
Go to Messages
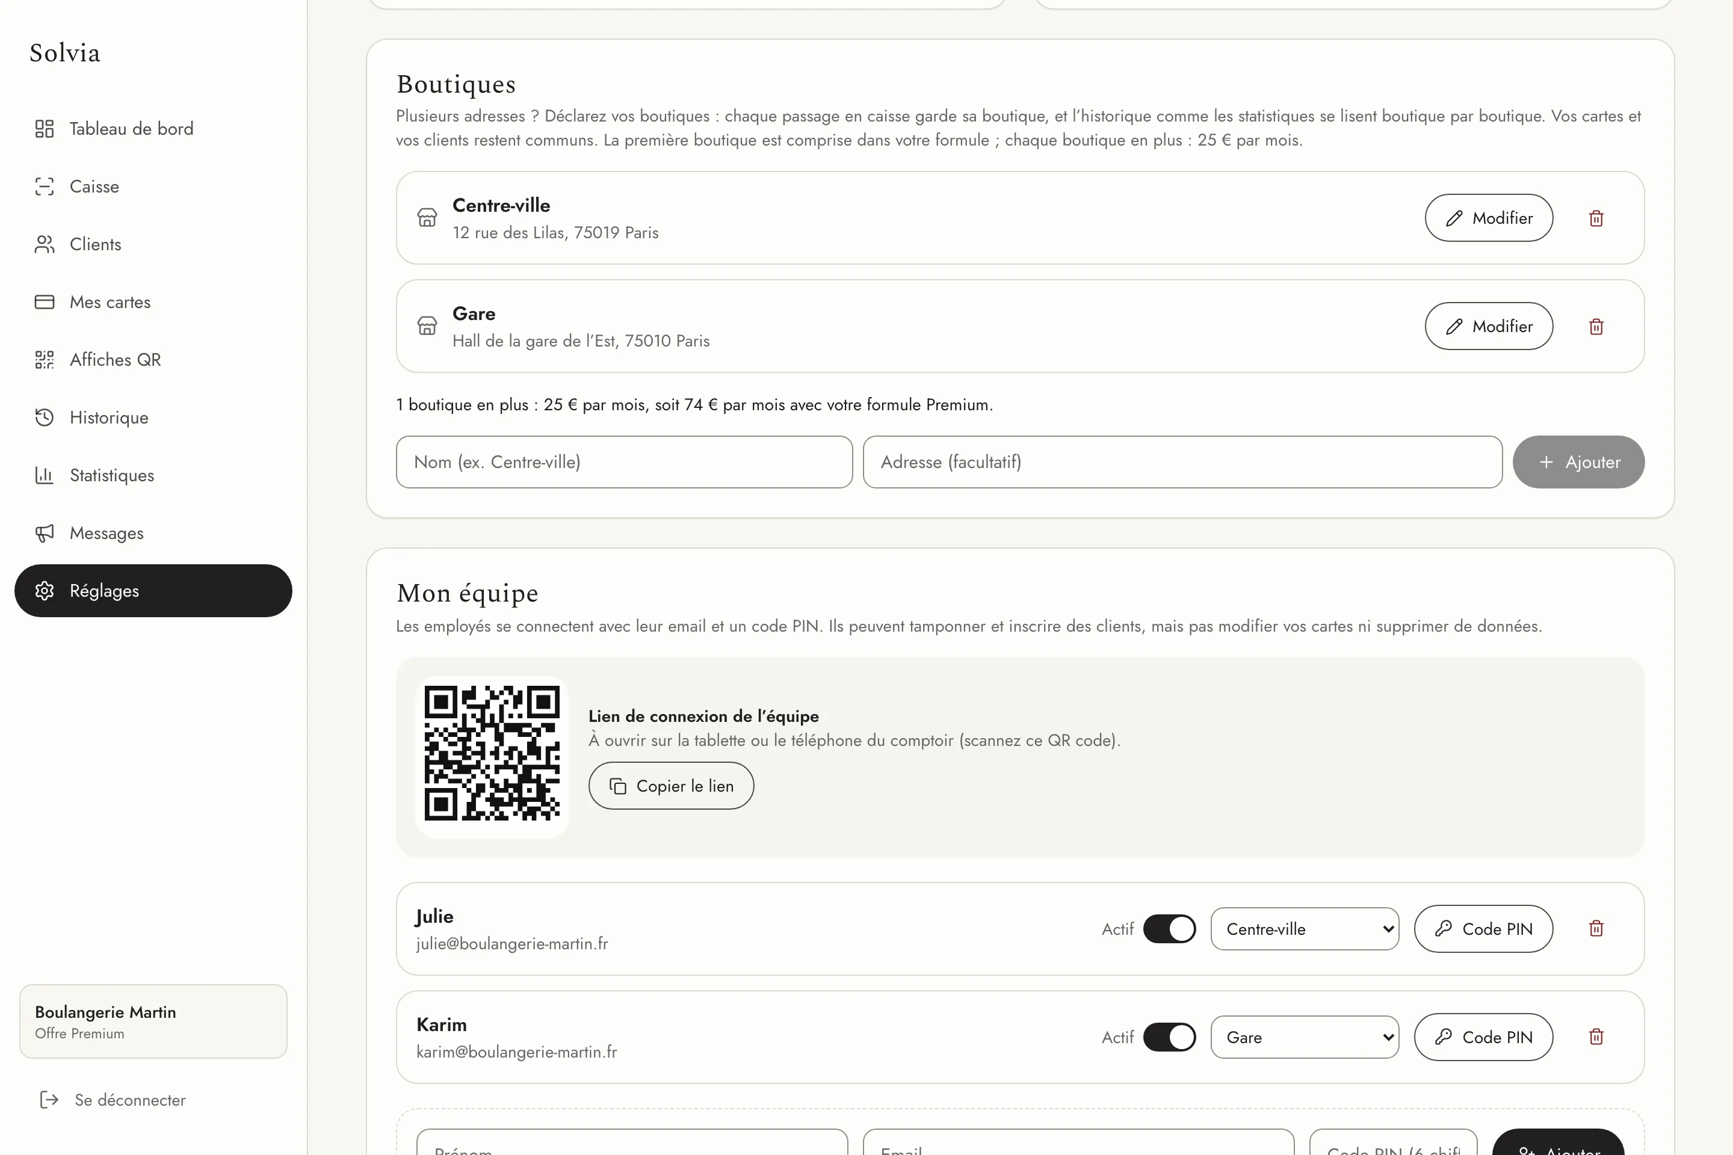pos(153,534)
